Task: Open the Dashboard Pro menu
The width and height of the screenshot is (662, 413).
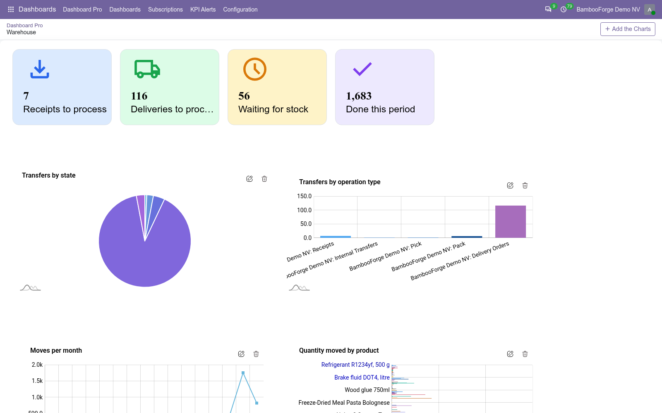Action: click(82, 9)
